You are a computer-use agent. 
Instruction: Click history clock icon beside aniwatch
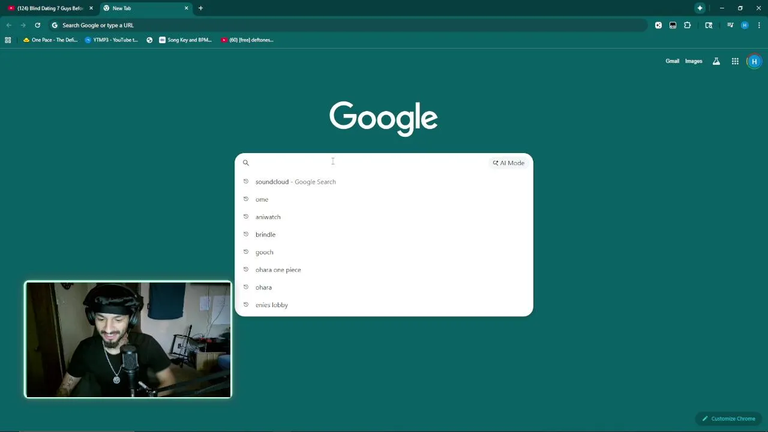245,217
